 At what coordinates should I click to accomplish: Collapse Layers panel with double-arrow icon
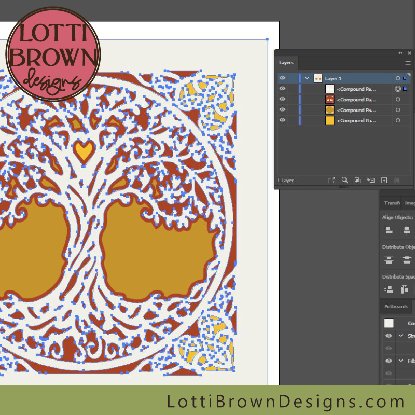(x=400, y=53)
